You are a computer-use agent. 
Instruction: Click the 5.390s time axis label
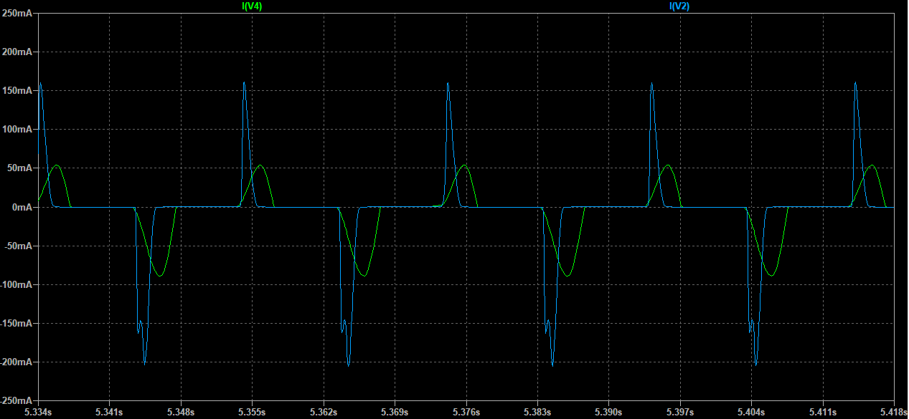608,412
